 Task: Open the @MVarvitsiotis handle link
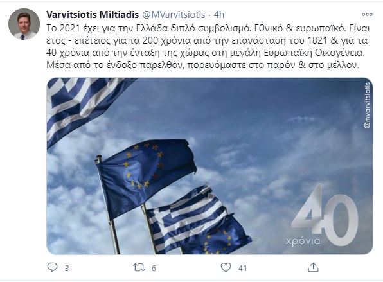174,15
